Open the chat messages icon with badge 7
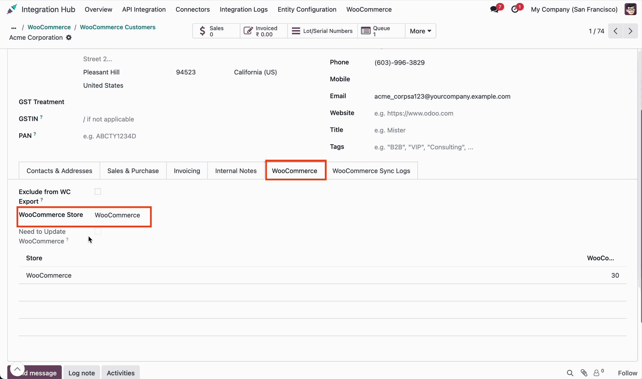This screenshot has height=379, width=642. tap(495, 9)
